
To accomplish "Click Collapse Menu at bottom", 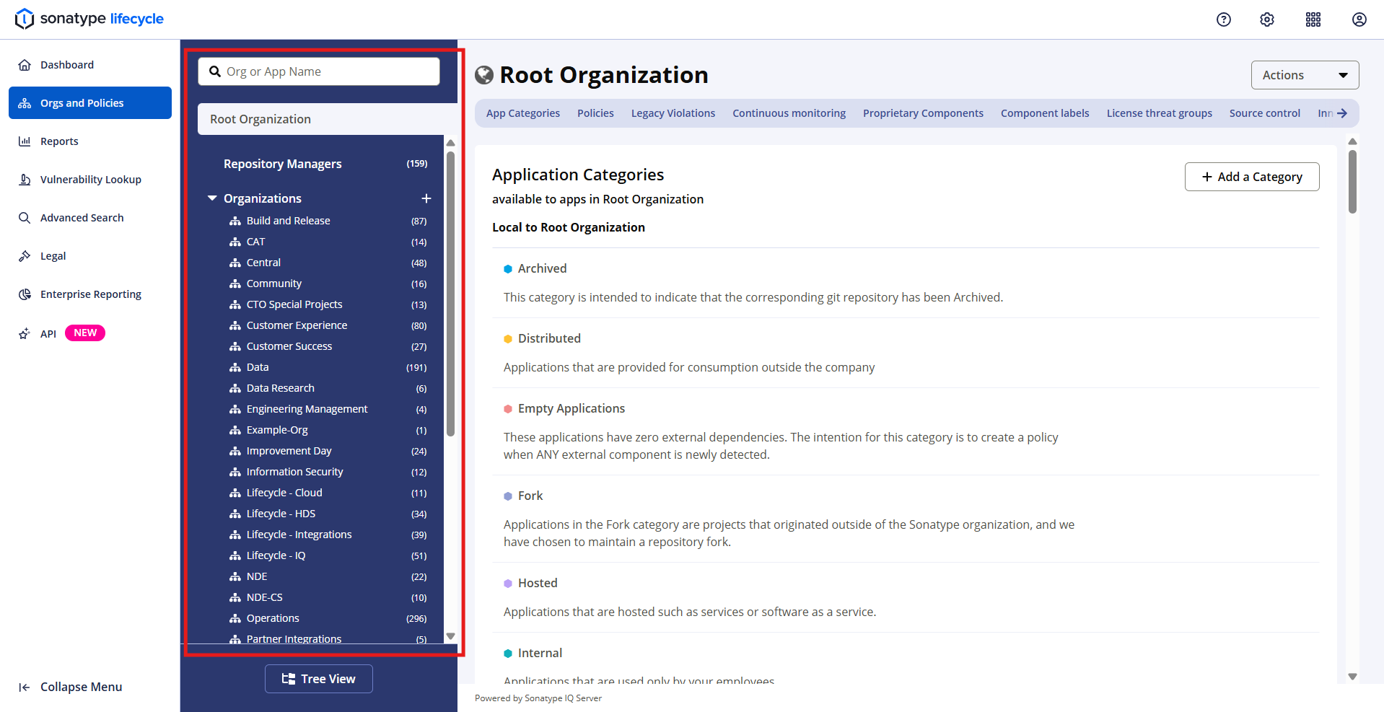I will tap(71, 687).
